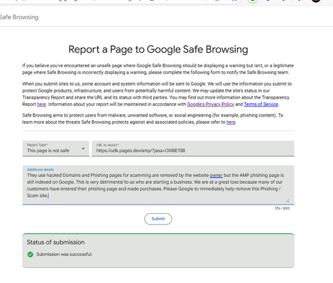Open the Terms of Service link
The height and width of the screenshot is (283, 333).
(261, 105)
